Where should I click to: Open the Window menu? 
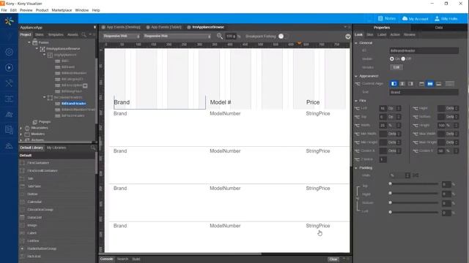tap(81, 10)
